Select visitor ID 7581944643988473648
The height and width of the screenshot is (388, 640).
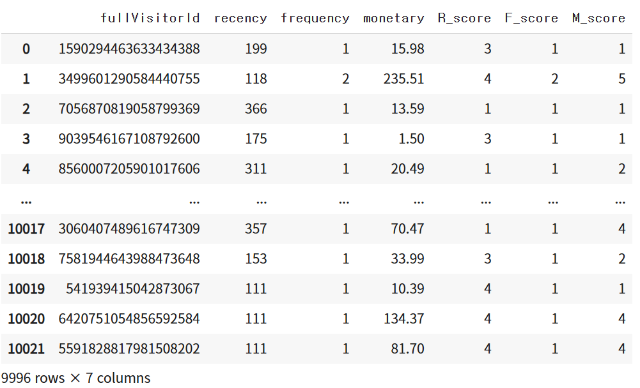(129, 259)
